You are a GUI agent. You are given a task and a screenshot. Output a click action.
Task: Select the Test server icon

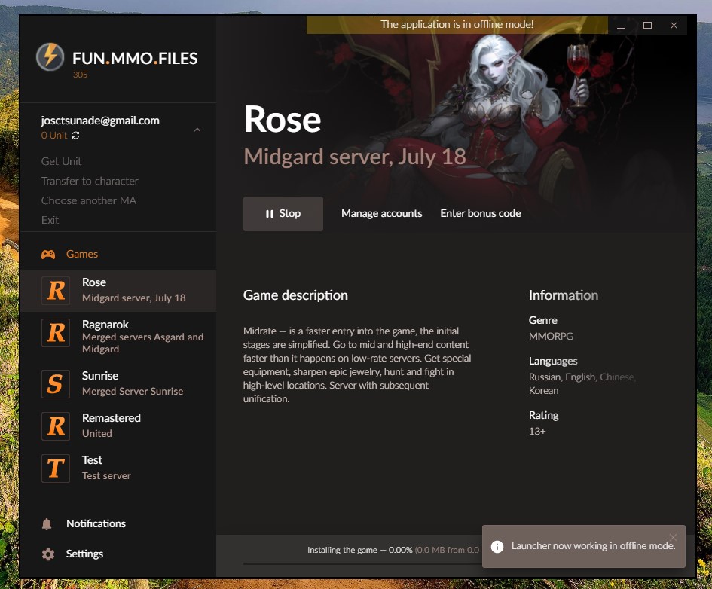(57, 468)
